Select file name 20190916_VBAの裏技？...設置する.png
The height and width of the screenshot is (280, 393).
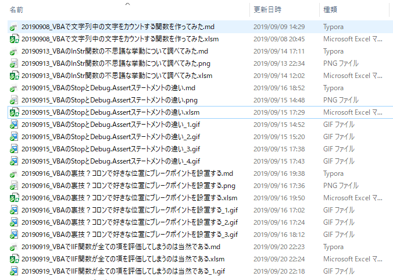click(x=128, y=186)
